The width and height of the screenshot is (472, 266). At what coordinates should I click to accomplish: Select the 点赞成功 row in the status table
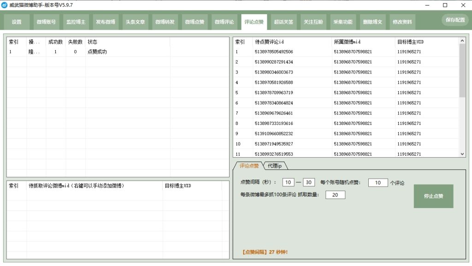coord(97,52)
